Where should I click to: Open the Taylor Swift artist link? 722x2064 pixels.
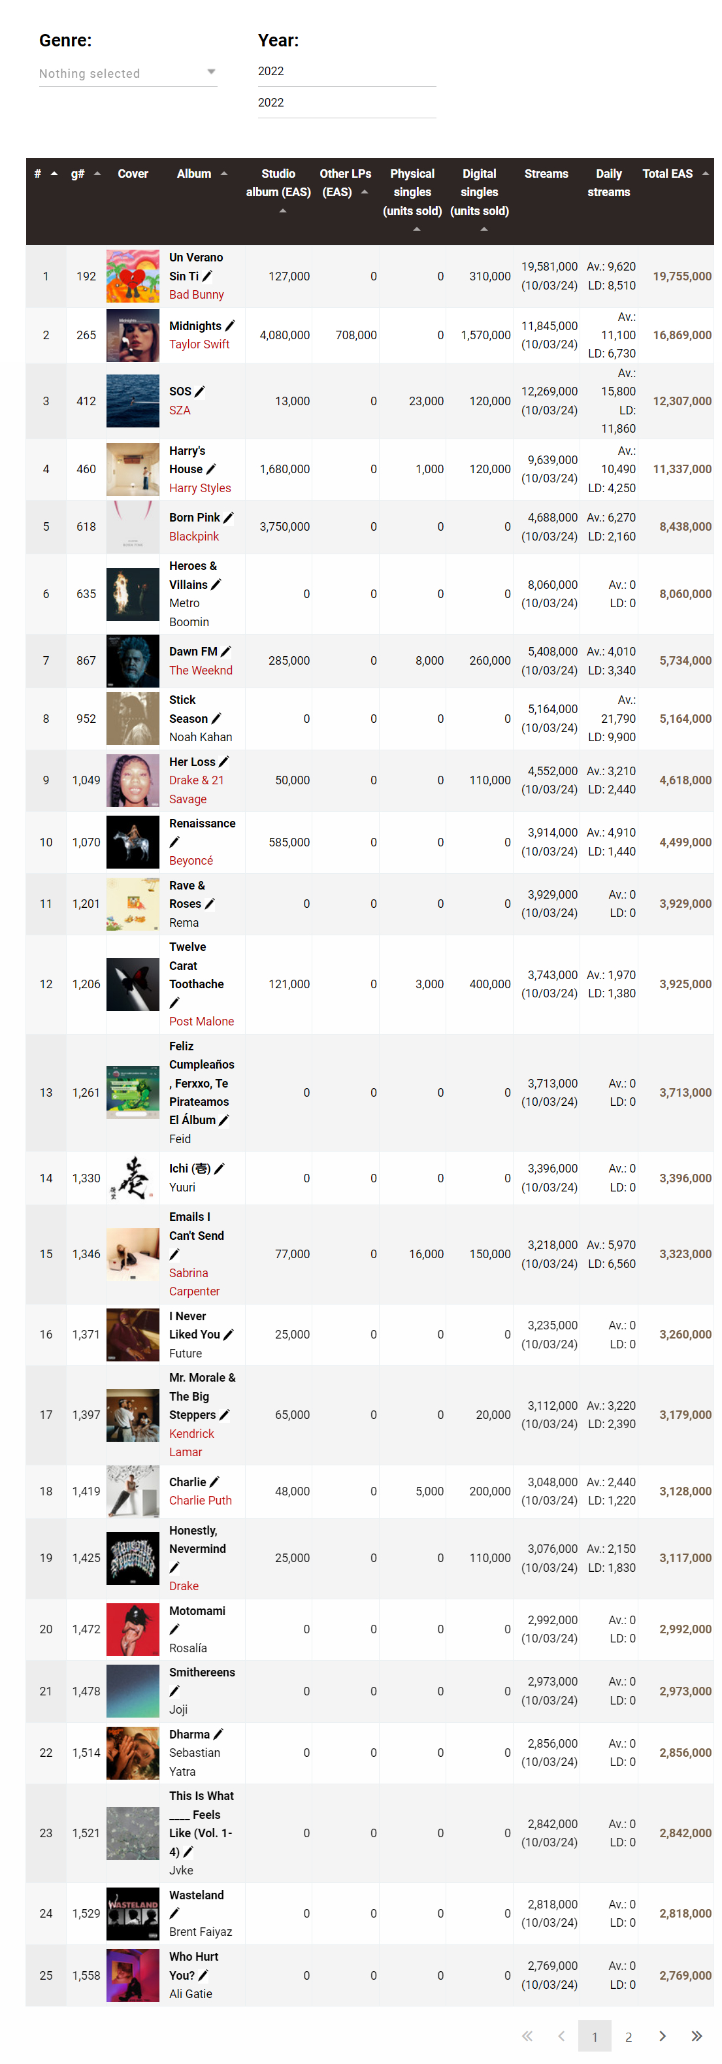pos(199,344)
